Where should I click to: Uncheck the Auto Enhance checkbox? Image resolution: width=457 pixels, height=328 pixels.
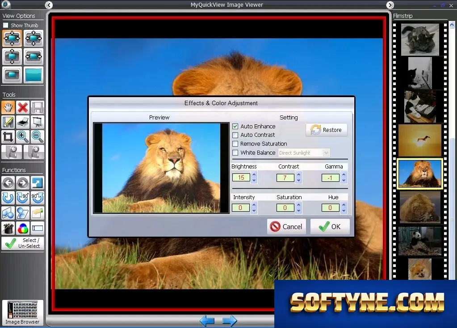(x=235, y=127)
